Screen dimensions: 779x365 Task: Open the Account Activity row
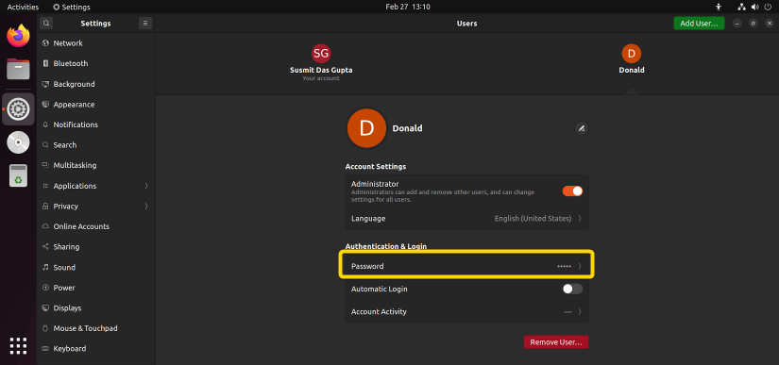(467, 312)
